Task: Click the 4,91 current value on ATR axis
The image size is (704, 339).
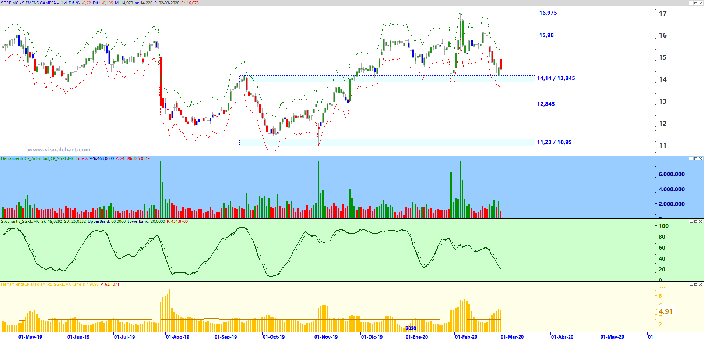Action: 666,311
